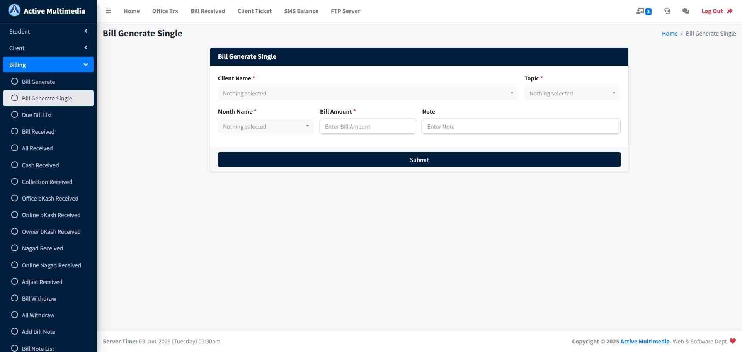Open the Topic dropdown
The width and height of the screenshot is (742, 352).
pyautogui.click(x=572, y=93)
